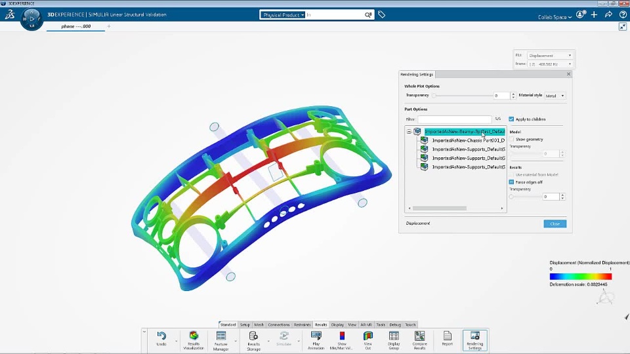
Task: Select the phone document tab
Action: coord(76,26)
